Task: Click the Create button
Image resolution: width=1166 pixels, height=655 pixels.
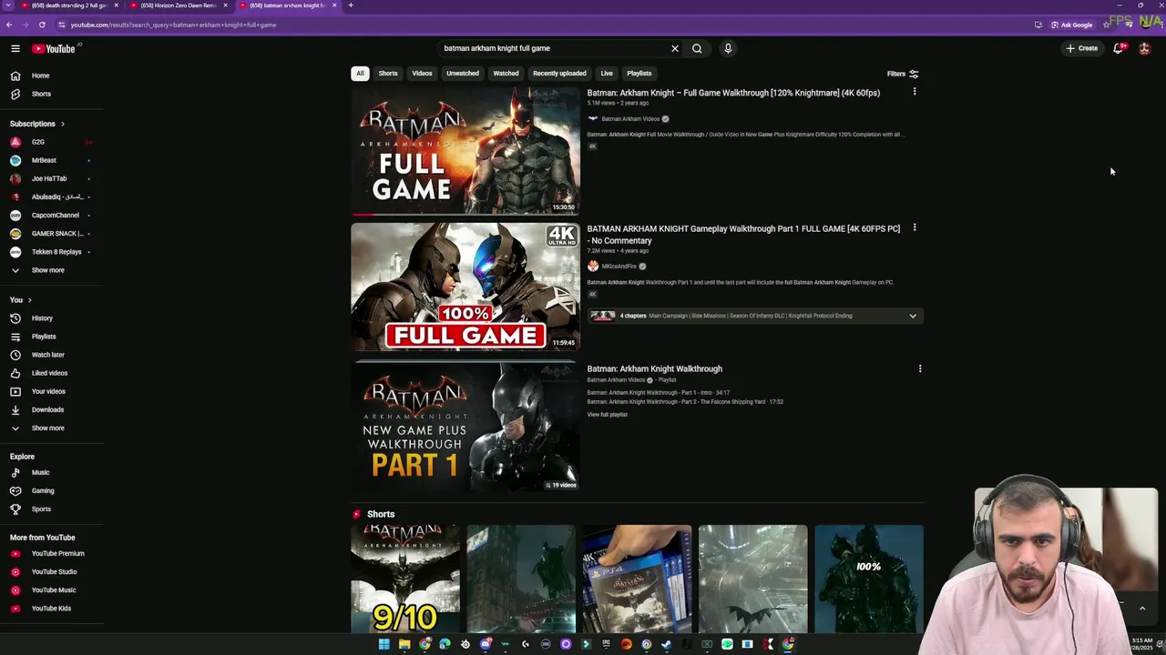Action: [1082, 48]
